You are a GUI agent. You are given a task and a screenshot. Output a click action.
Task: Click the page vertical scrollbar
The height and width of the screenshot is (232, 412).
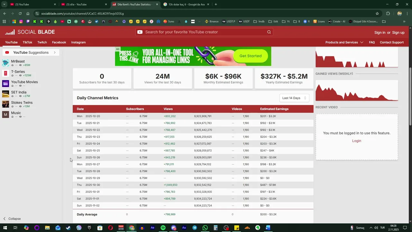click(410, 97)
